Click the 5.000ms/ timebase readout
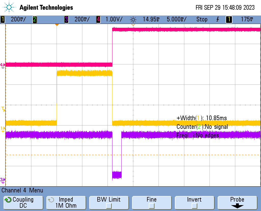The height and width of the screenshot is (211, 261). click(176, 19)
